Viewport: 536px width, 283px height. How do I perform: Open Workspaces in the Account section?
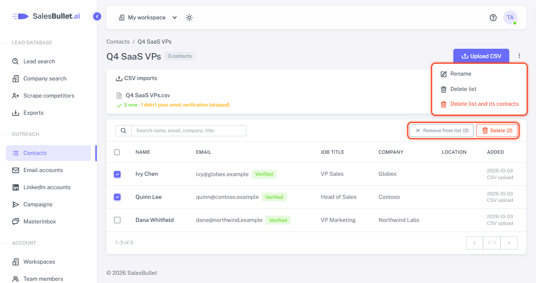point(48,262)
